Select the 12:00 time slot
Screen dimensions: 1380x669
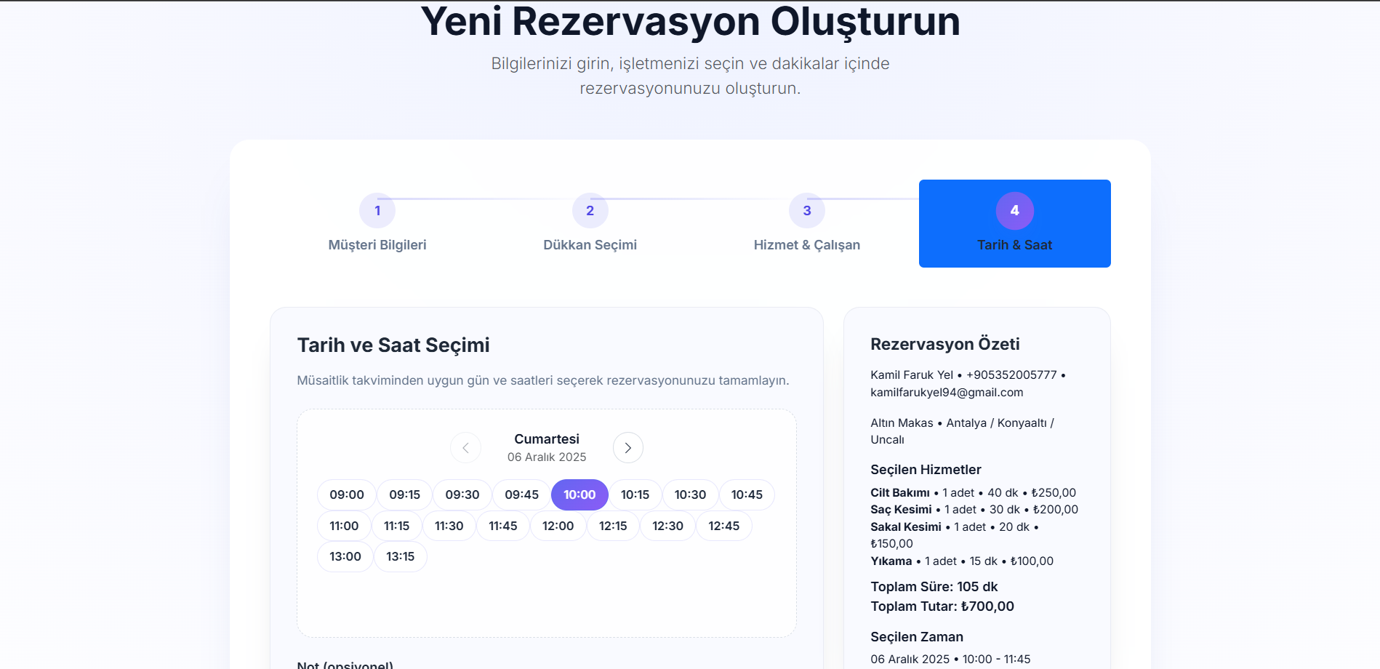click(558, 525)
